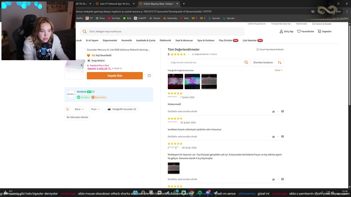Open Spor & Outdoor category
This screenshot has height=197, width=351.
pyautogui.click(x=206, y=40)
